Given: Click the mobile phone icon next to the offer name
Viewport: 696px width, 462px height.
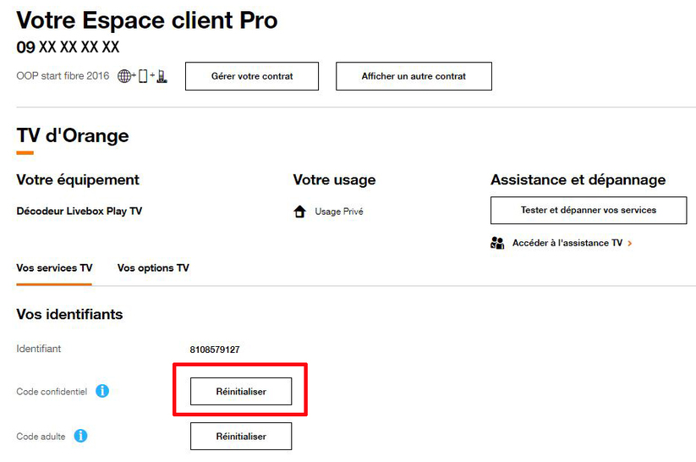Looking at the screenshot, I should tap(143, 76).
